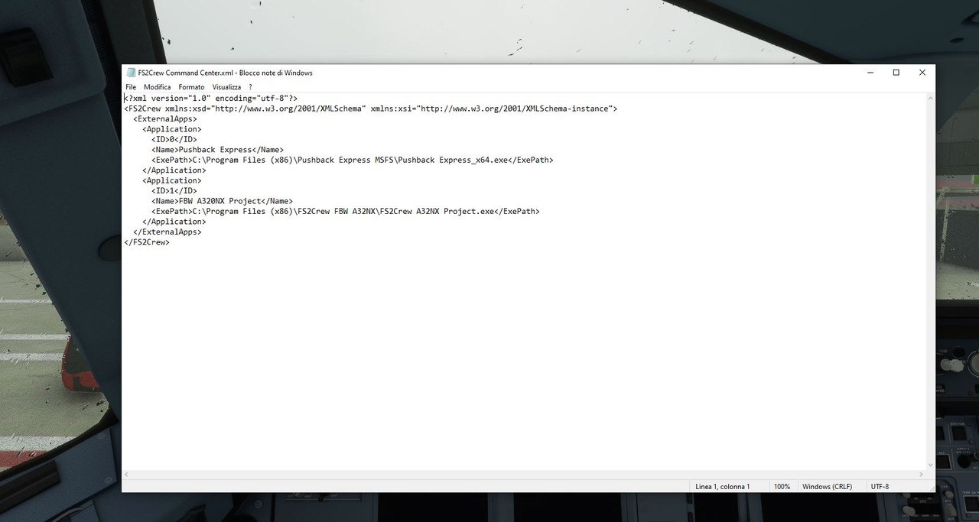
Task: Click horizontal scrollbar left arrow
Action: point(127,475)
